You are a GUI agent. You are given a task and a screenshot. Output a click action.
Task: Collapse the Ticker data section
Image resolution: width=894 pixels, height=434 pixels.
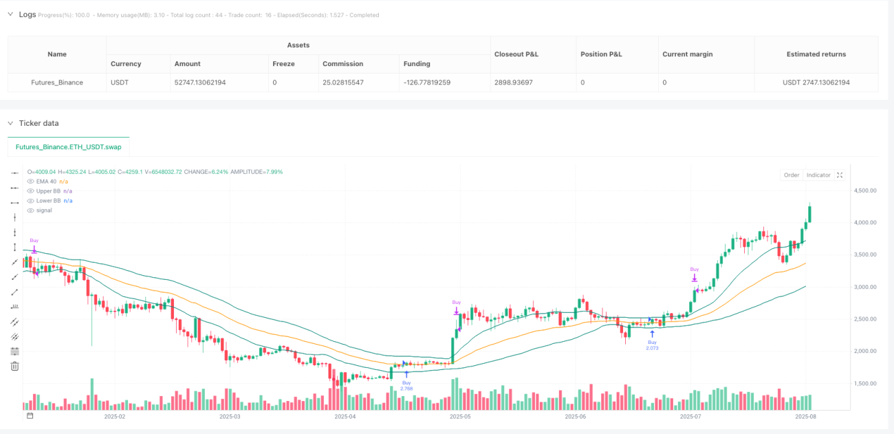pyautogui.click(x=10, y=123)
